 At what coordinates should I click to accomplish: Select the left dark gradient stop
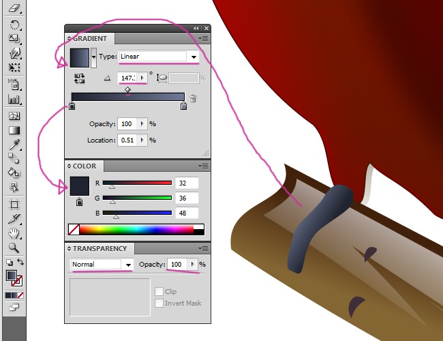[72, 106]
